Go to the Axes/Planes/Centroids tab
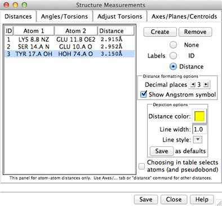 click(184, 16)
